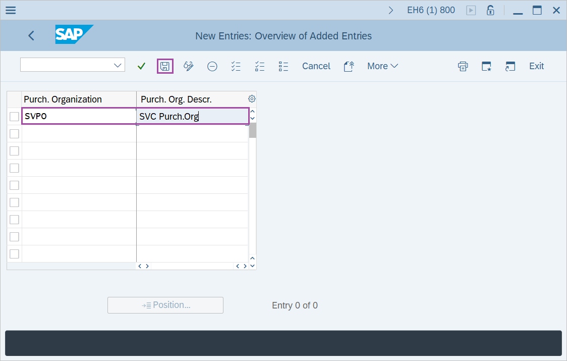Select the Display/Change pencil icon

[189, 66]
